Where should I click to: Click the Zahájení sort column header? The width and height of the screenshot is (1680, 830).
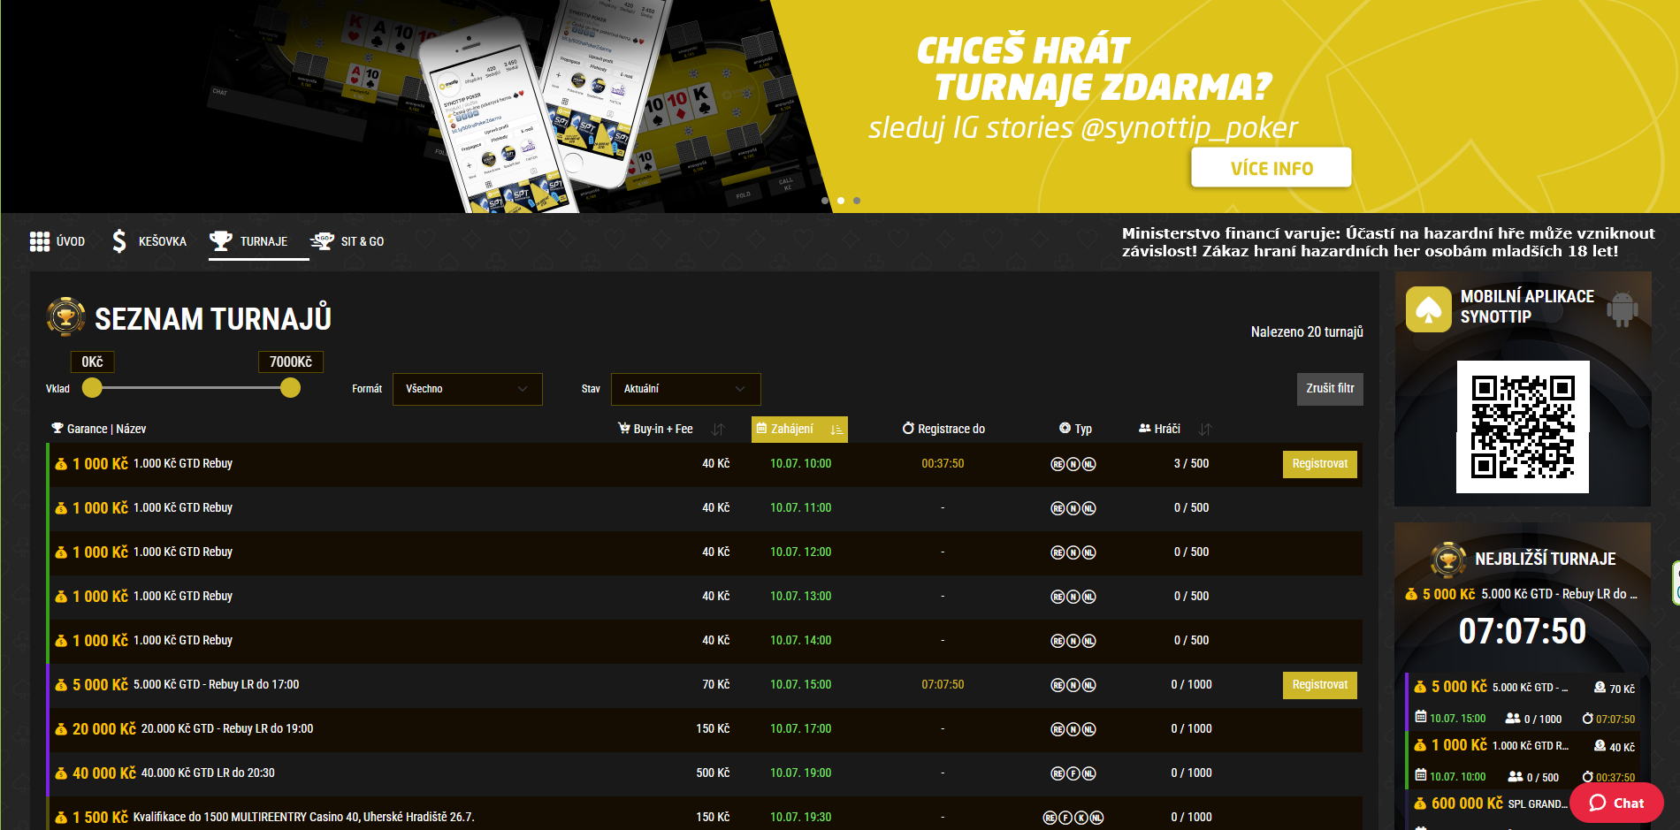click(798, 430)
